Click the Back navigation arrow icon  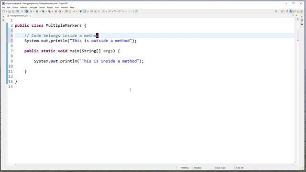(123, 11)
